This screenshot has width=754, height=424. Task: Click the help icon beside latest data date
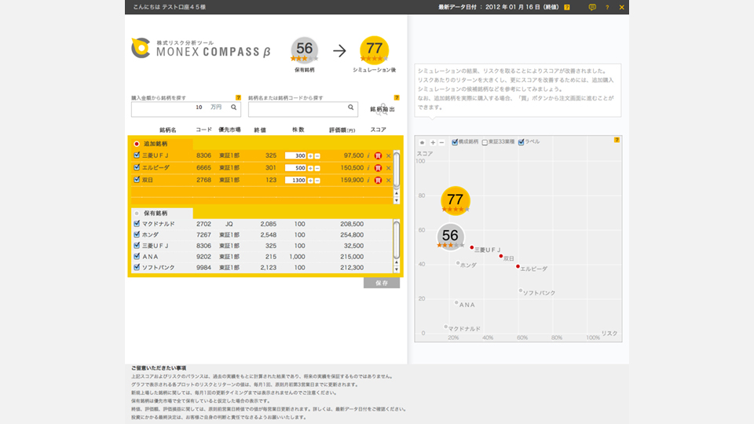pos(567,7)
